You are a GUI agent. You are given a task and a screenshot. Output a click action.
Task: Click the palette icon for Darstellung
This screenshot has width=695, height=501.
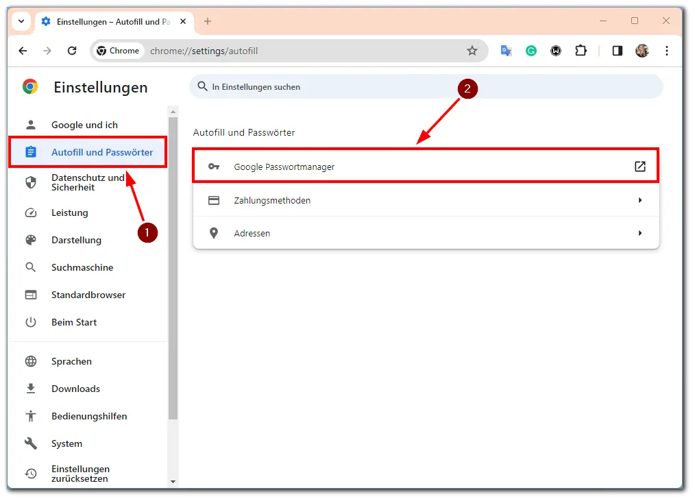point(31,241)
